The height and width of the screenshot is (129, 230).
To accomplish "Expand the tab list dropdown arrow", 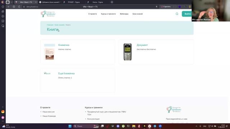I will [x=11, y=2].
